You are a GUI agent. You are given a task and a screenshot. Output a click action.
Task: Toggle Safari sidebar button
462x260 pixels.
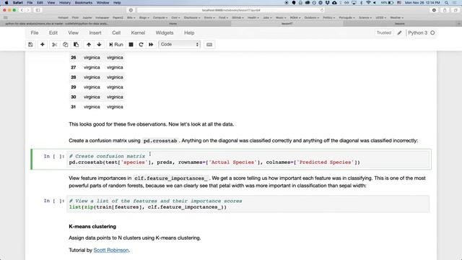pyautogui.click(x=38, y=10)
